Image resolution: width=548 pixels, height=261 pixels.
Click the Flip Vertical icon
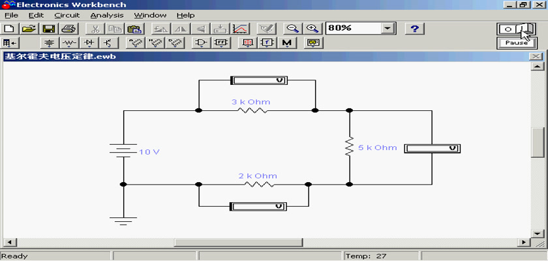point(201,29)
